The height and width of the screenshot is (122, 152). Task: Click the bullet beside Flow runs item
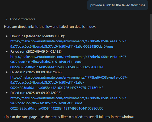click(7, 36)
